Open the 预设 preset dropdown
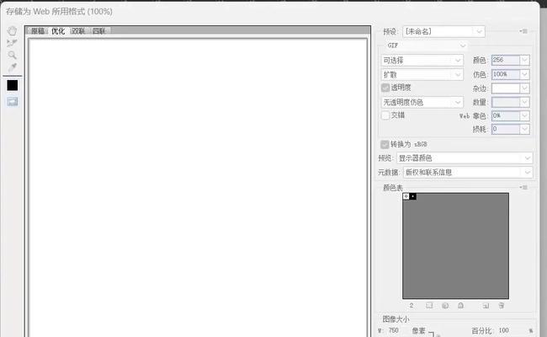This screenshot has height=337, width=547. pyautogui.click(x=443, y=31)
